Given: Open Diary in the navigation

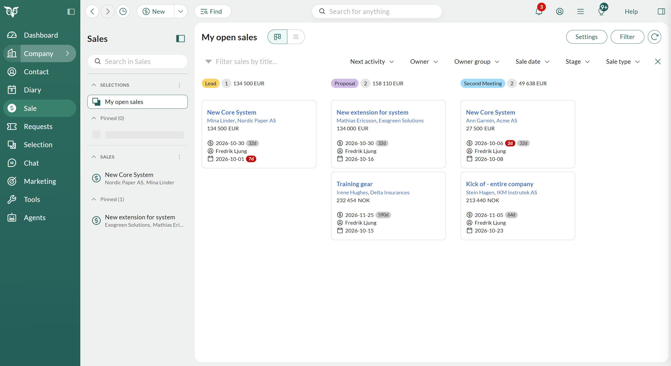Looking at the screenshot, I should pyautogui.click(x=40, y=90).
